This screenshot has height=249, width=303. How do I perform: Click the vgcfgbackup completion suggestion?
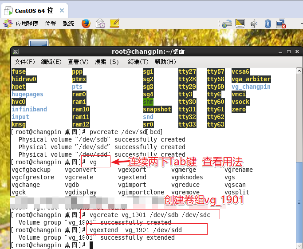[x=31, y=170]
